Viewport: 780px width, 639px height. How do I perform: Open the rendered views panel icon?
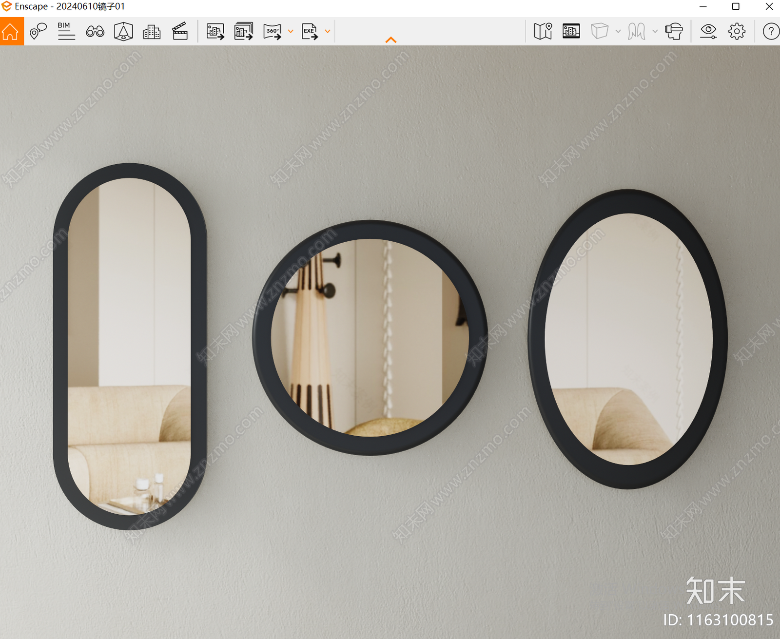click(x=571, y=31)
